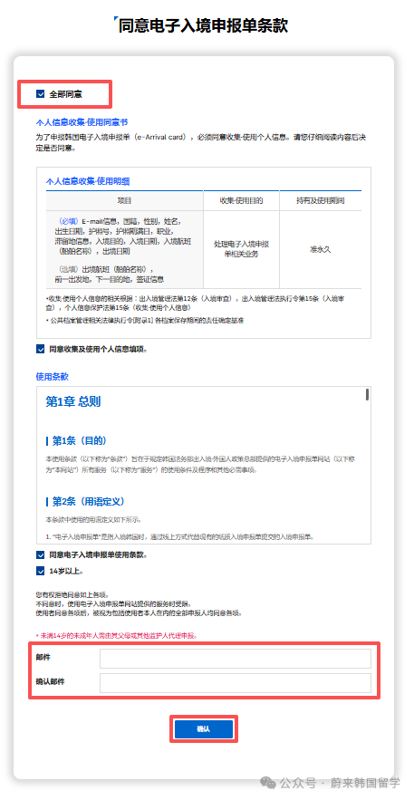Image resolution: width=414 pixels, height=800 pixels.
Task: Toggle 同意电子入境申报单使用条款 checkbox
Action: tap(40, 555)
